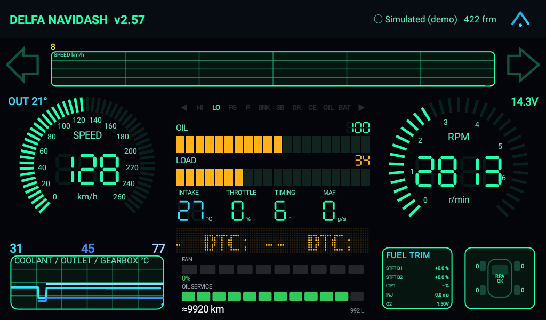Click the outlet value 45
Screen dimensions: 546x320
pyautogui.click(x=88, y=249)
